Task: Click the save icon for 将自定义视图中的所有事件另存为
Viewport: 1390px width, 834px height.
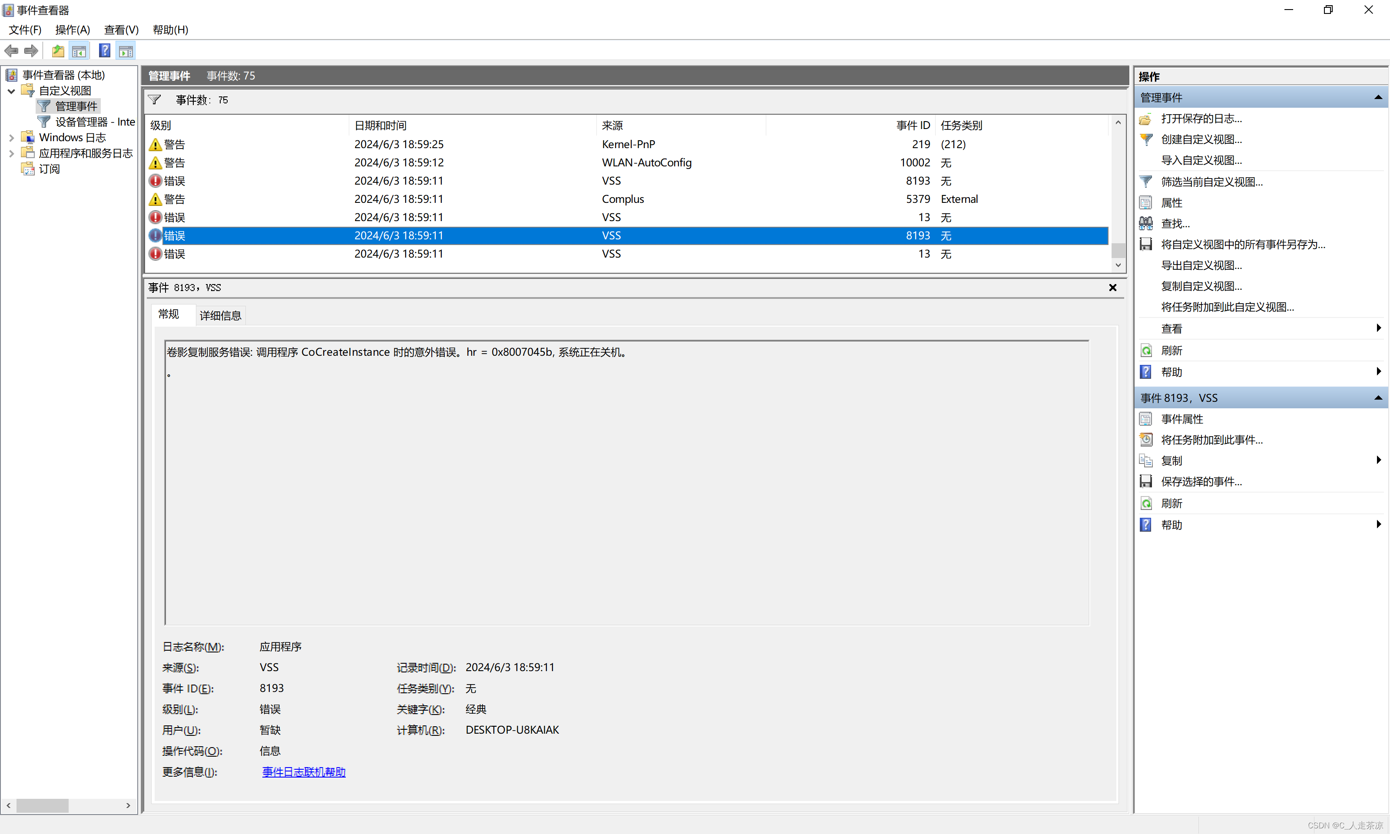Action: [x=1145, y=245]
